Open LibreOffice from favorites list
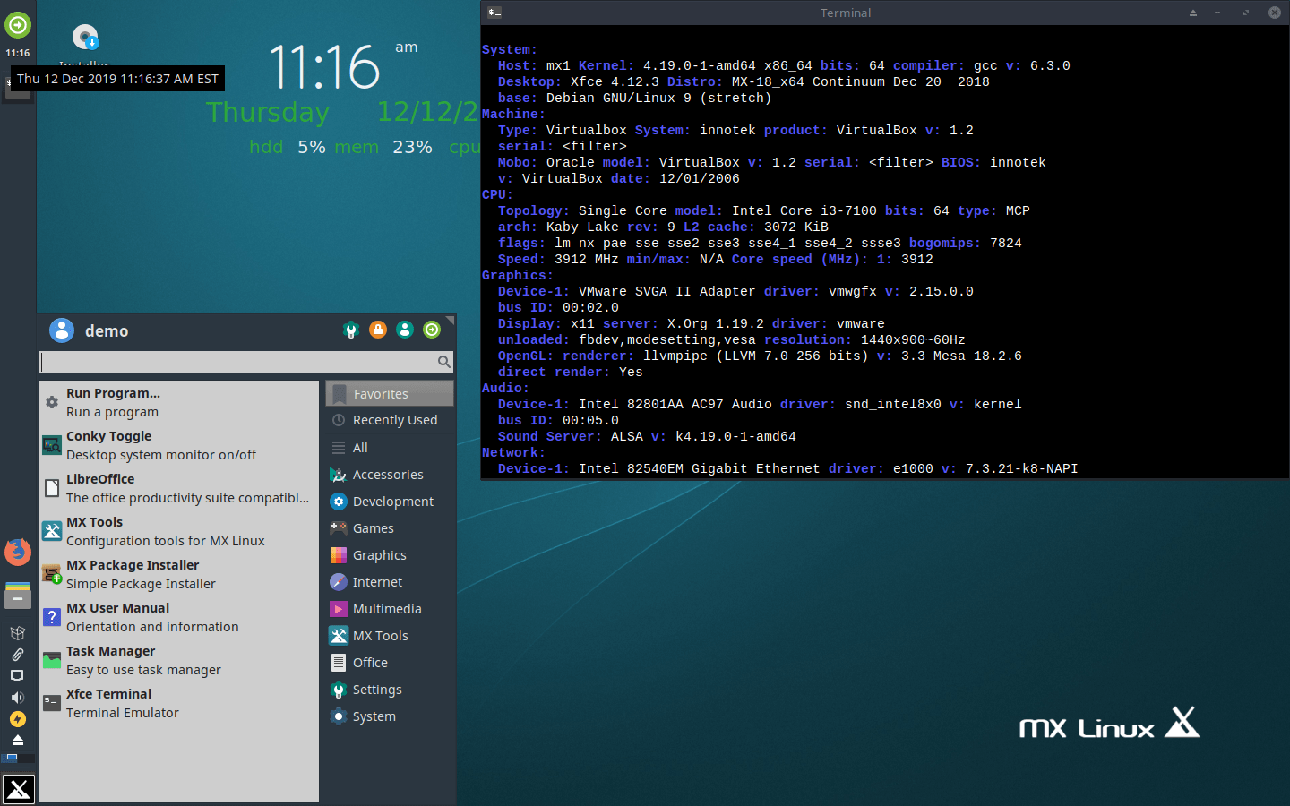 click(179, 488)
